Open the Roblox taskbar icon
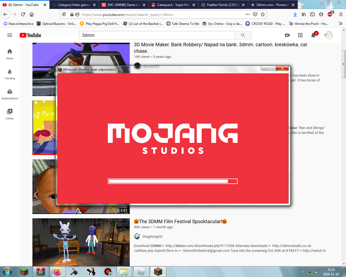Viewport: 346px width, 277px height. [x=141, y=272]
